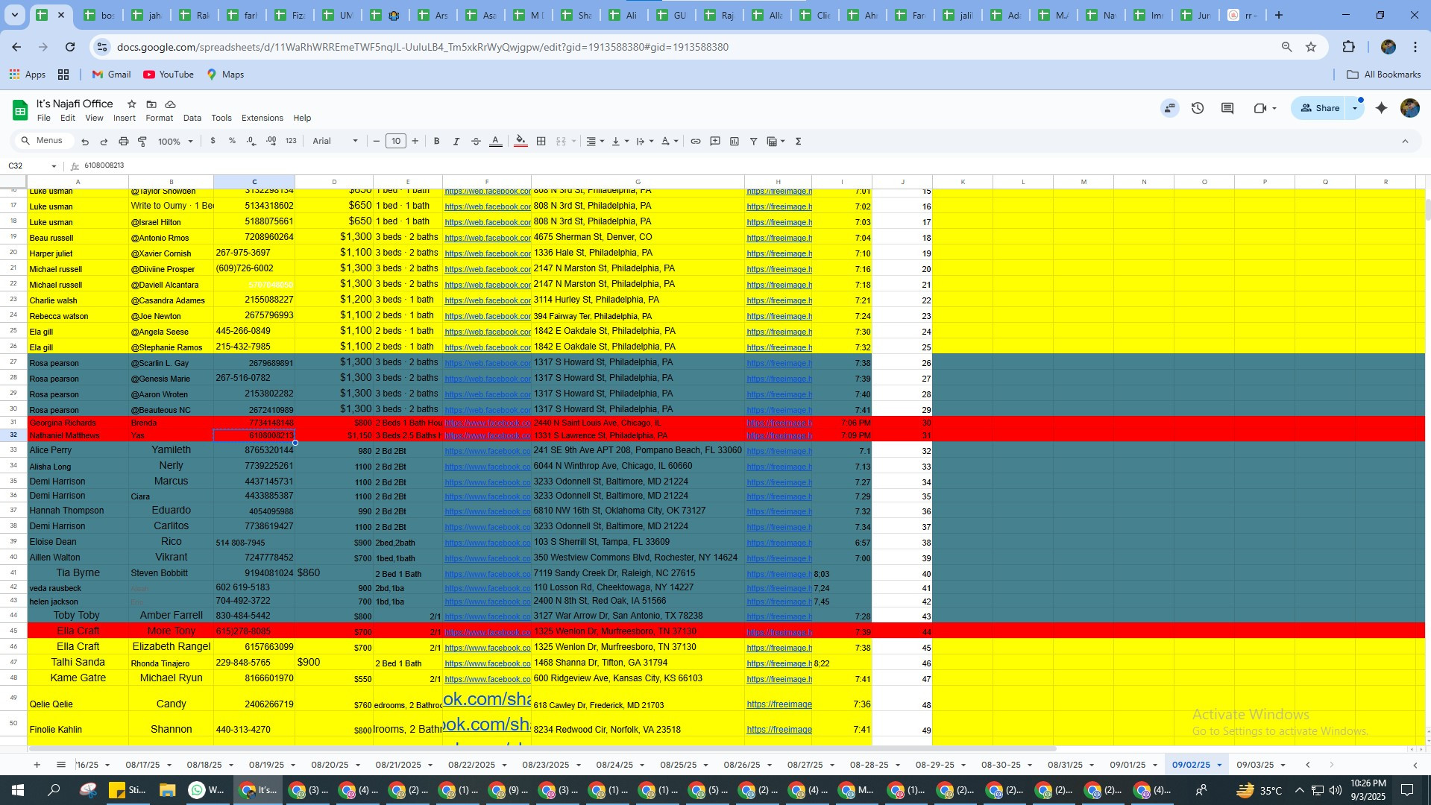
Task: Apply percent format to the cell
Action: 232,141
